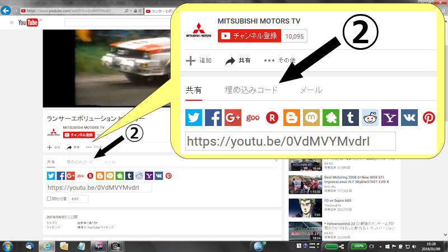Screen dimensions: 448x252
Task: Share to mixi in the panel under the video
Action: [x=110, y=176]
